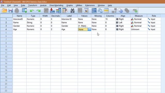Open the Variables info icon
This screenshot has height=93, width=165.
pos(59,11)
